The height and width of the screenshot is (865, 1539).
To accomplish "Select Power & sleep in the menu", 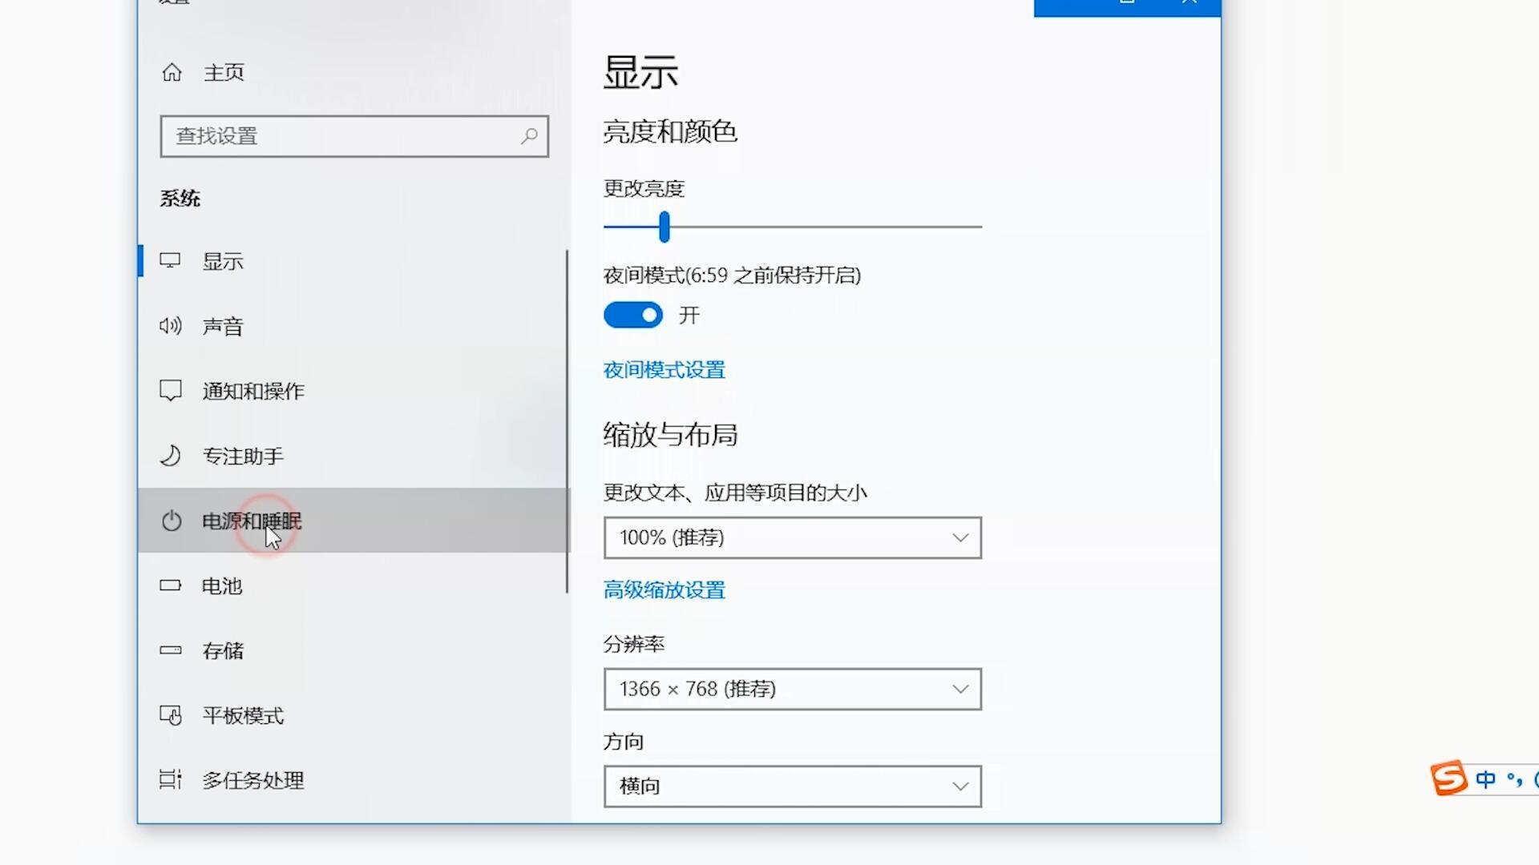I will (x=251, y=521).
